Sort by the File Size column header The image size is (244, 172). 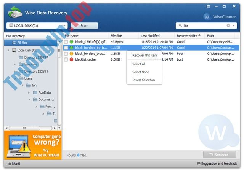click(123, 36)
